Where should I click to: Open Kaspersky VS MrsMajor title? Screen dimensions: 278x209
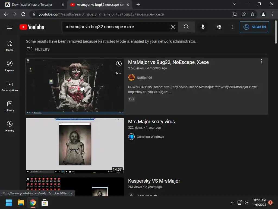154,181
